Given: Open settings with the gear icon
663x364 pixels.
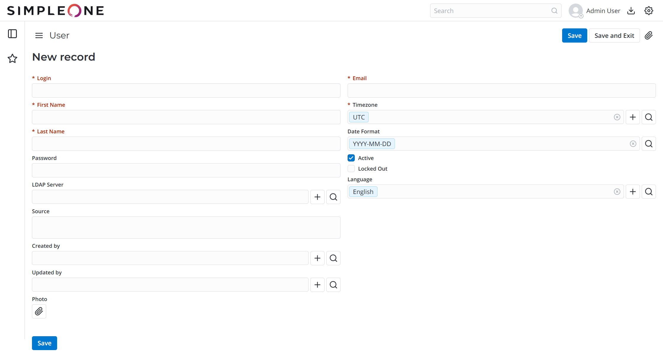Looking at the screenshot, I should click(649, 10).
